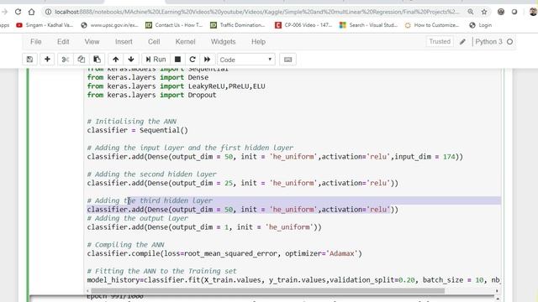Open the File menu
Screen dimensions: 538x302
point(35,42)
